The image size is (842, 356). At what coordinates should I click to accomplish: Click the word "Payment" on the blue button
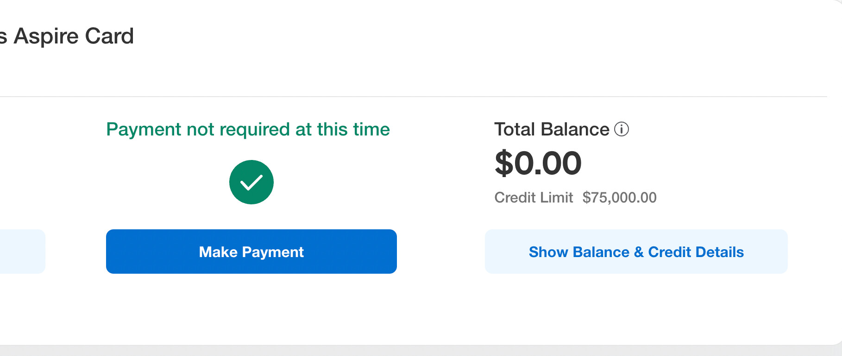coord(273,252)
